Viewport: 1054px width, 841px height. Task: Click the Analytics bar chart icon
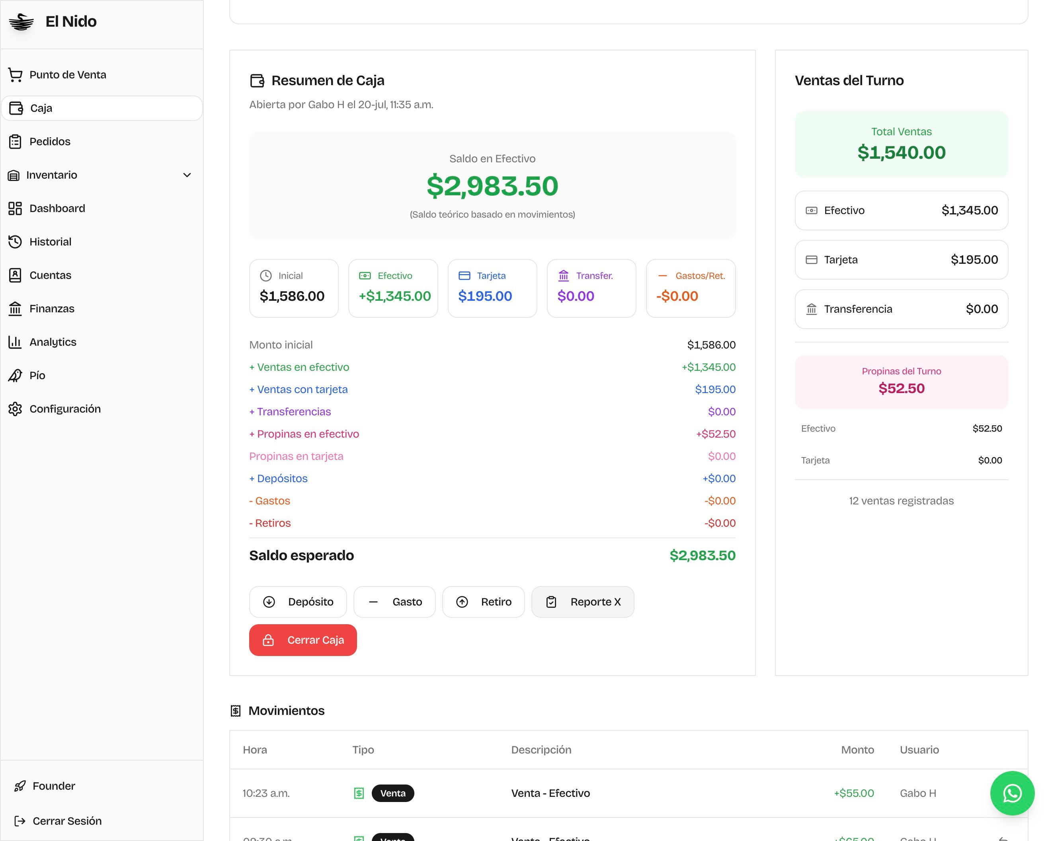[15, 342]
